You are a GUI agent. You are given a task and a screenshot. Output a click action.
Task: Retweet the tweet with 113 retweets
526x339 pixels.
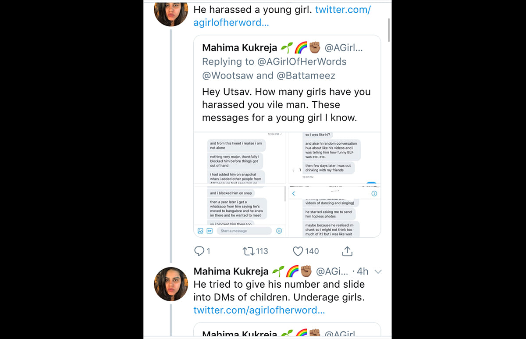tap(249, 251)
